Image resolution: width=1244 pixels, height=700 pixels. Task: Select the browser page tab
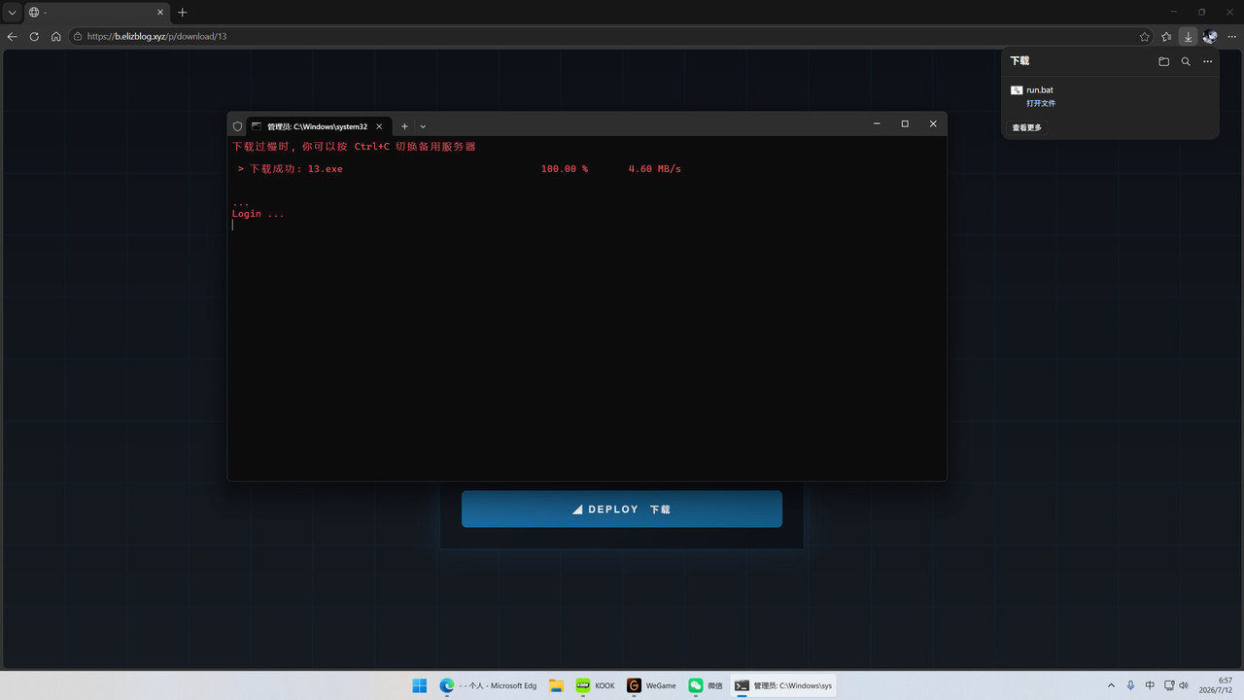[x=95, y=13]
